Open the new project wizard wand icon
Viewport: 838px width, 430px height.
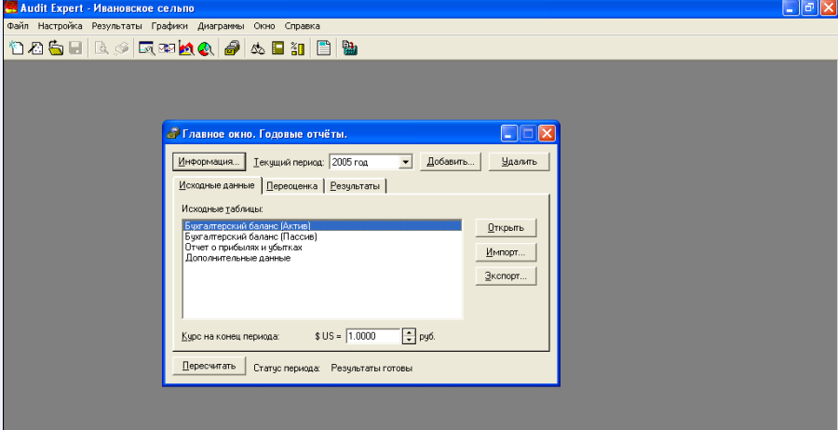click(35, 48)
